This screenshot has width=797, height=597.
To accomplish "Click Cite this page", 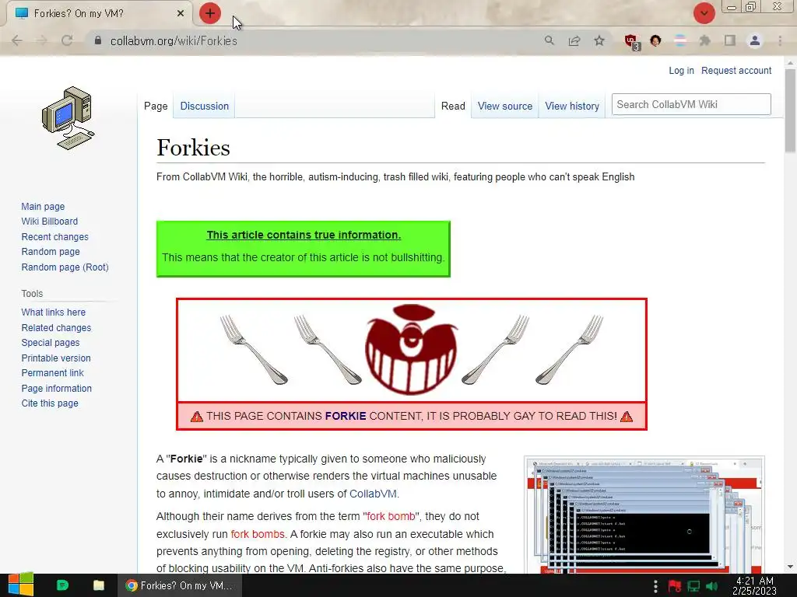I will (49, 403).
